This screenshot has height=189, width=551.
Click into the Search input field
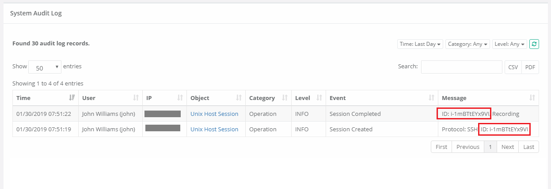tap(461, 67)
